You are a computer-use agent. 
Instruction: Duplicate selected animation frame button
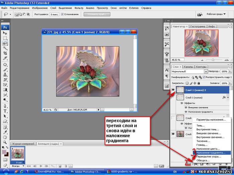60,166
